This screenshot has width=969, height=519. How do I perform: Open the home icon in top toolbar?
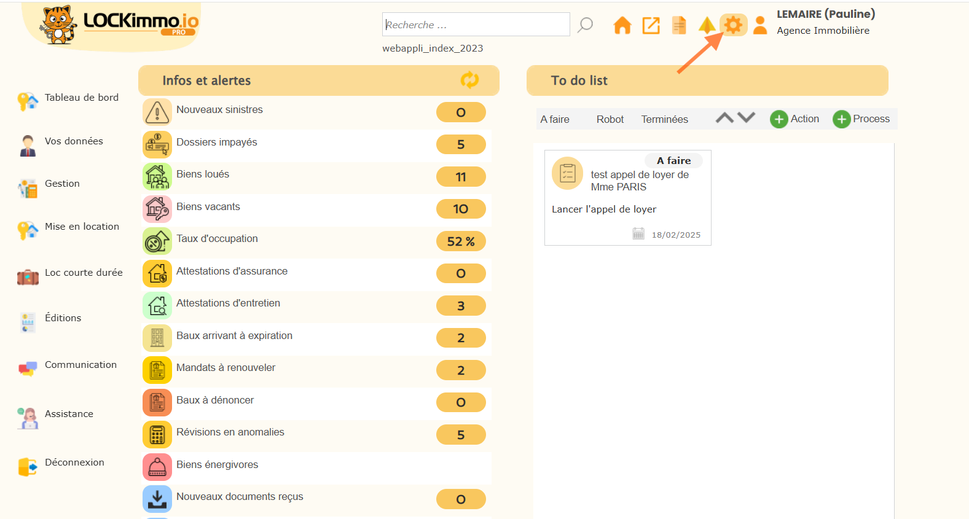tap(622, 25)
